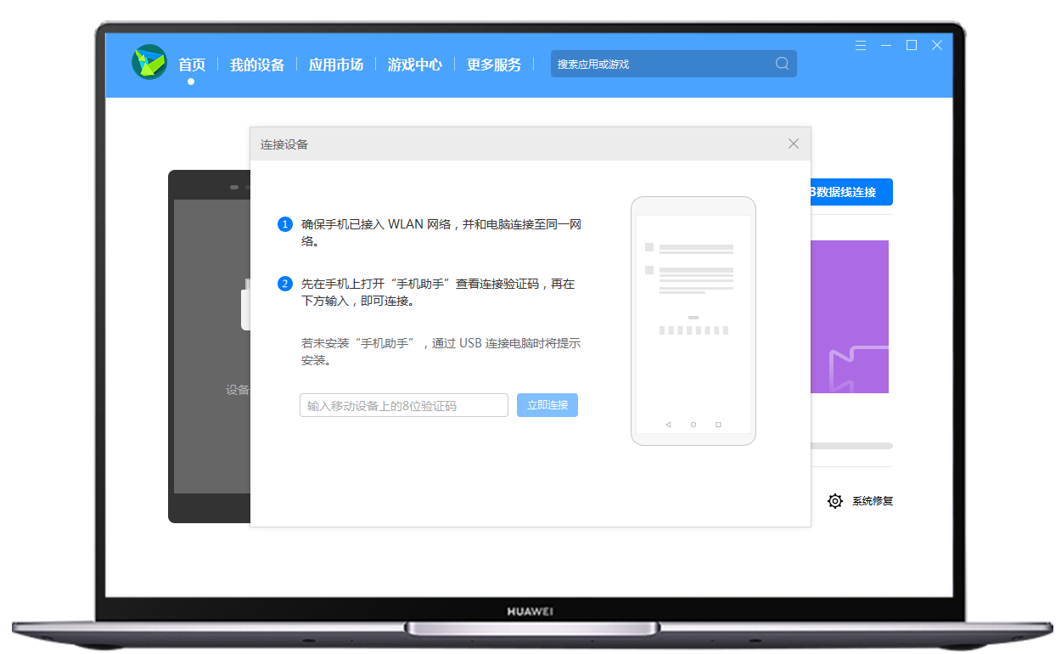Switch to the 我的设备 tab
This screenshot has height=654, width=1061.
coord(257,65)
